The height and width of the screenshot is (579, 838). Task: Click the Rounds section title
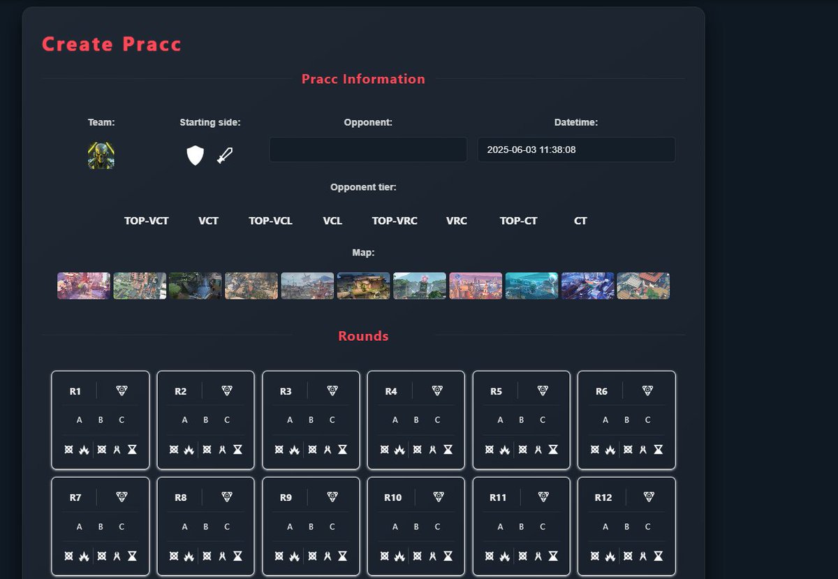coord(363,336)
